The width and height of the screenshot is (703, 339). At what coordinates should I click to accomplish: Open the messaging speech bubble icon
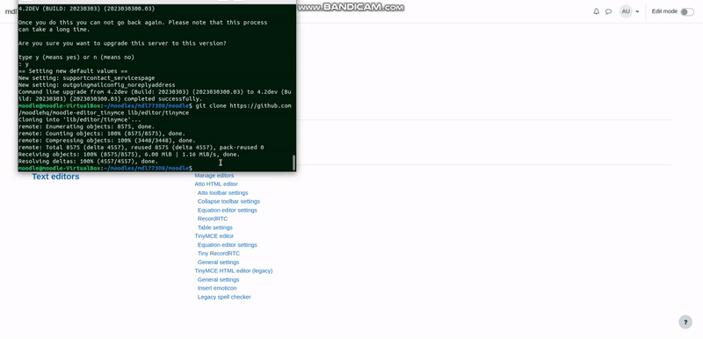coord(608,11)
